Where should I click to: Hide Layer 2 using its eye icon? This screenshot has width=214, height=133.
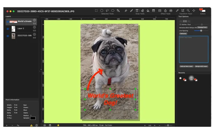(8, 29)
